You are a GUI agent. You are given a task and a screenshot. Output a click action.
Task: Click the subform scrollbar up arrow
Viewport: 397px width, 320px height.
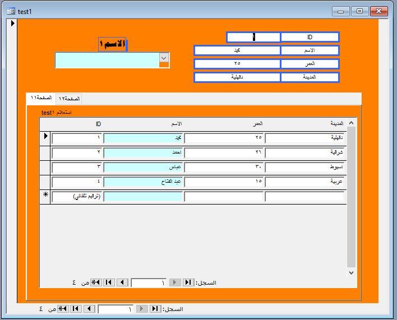point(351,123)
